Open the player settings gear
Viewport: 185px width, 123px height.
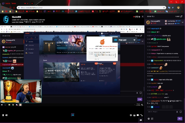click(131, 115)
